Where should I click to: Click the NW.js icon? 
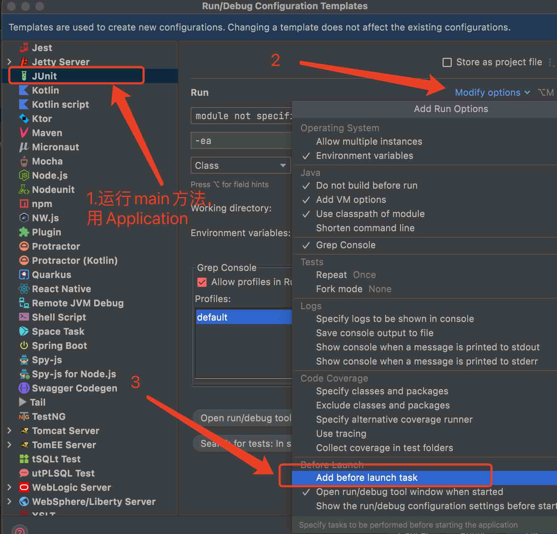tap(24, 218)
